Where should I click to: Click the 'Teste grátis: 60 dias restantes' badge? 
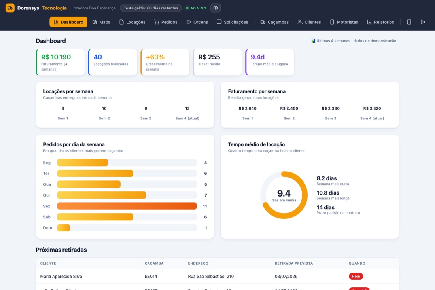[x=151, y=8]
